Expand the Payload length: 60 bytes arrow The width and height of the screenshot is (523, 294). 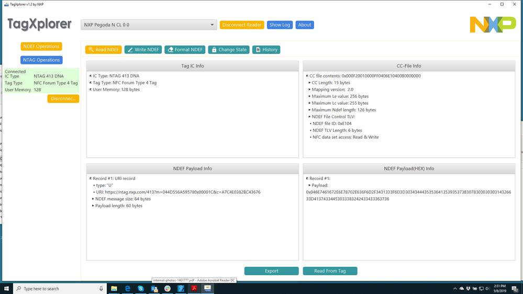93,206
